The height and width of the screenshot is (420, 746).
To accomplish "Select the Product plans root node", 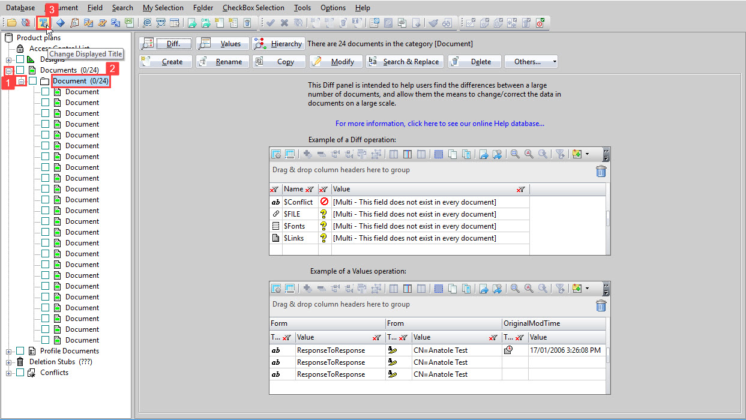I will tap(38, 38).
